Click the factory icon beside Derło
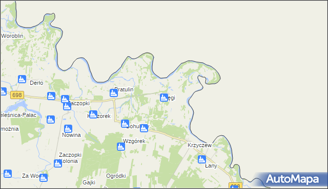 click(x=22, y=79)
